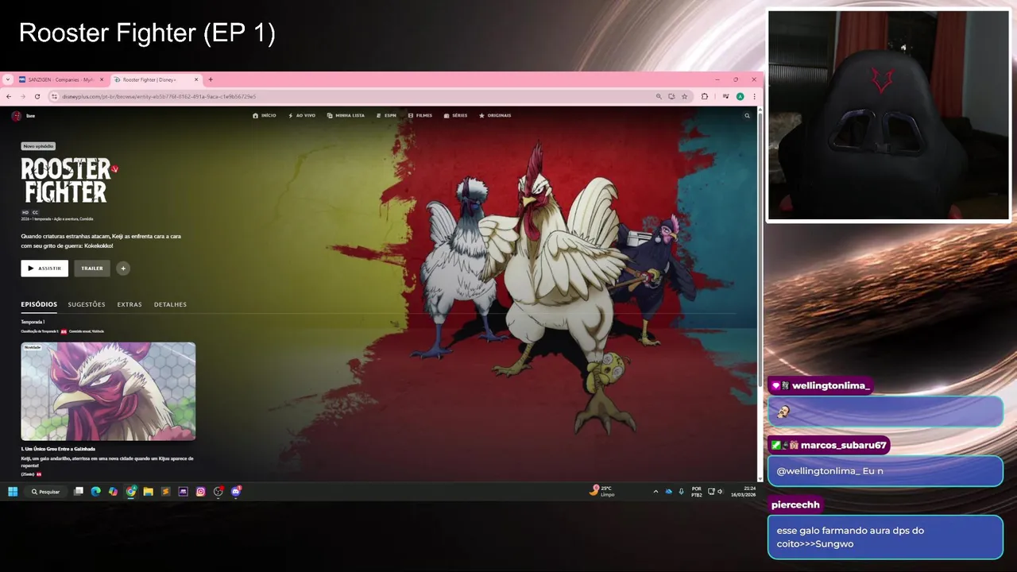Open the site information icon in the address bar

click(x=55, y=96)
